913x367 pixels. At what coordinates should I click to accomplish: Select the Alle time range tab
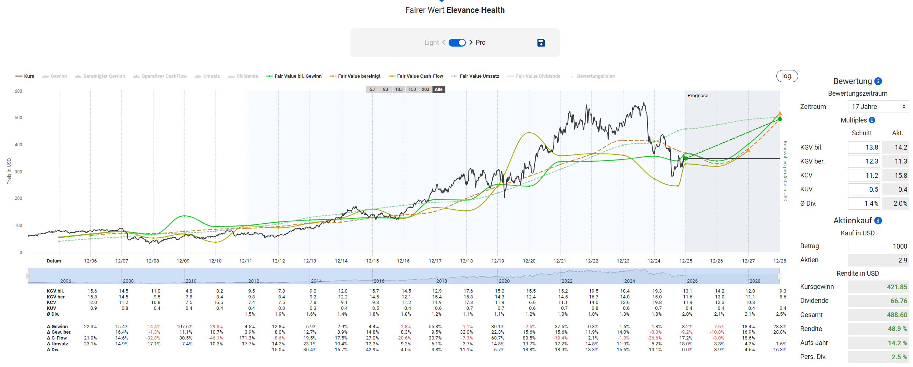point(439,89)
